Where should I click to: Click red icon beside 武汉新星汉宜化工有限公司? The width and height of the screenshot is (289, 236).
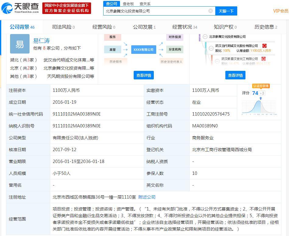[x=263, y=59]
